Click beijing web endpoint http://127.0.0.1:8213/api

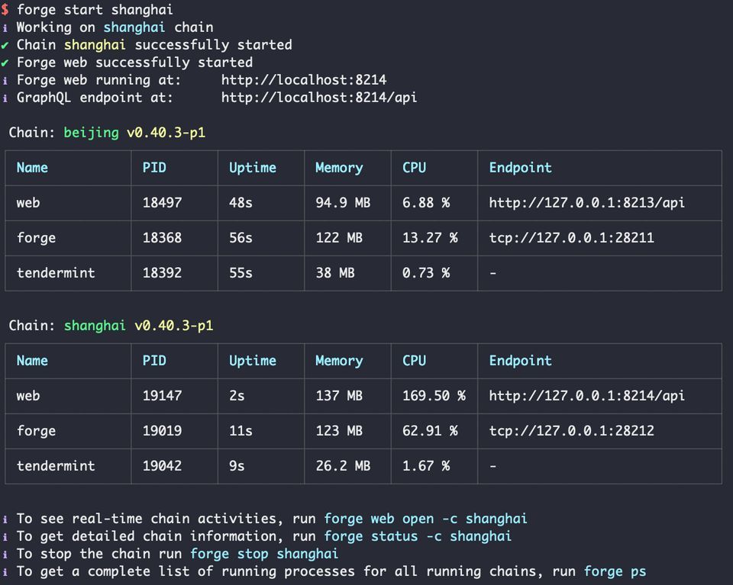(x=586, y=203)
